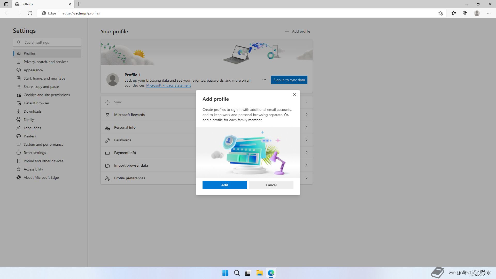Viewport: 496px width, 279px height.
Task: Click the Edge logo icon beside About
Action: 19,177
